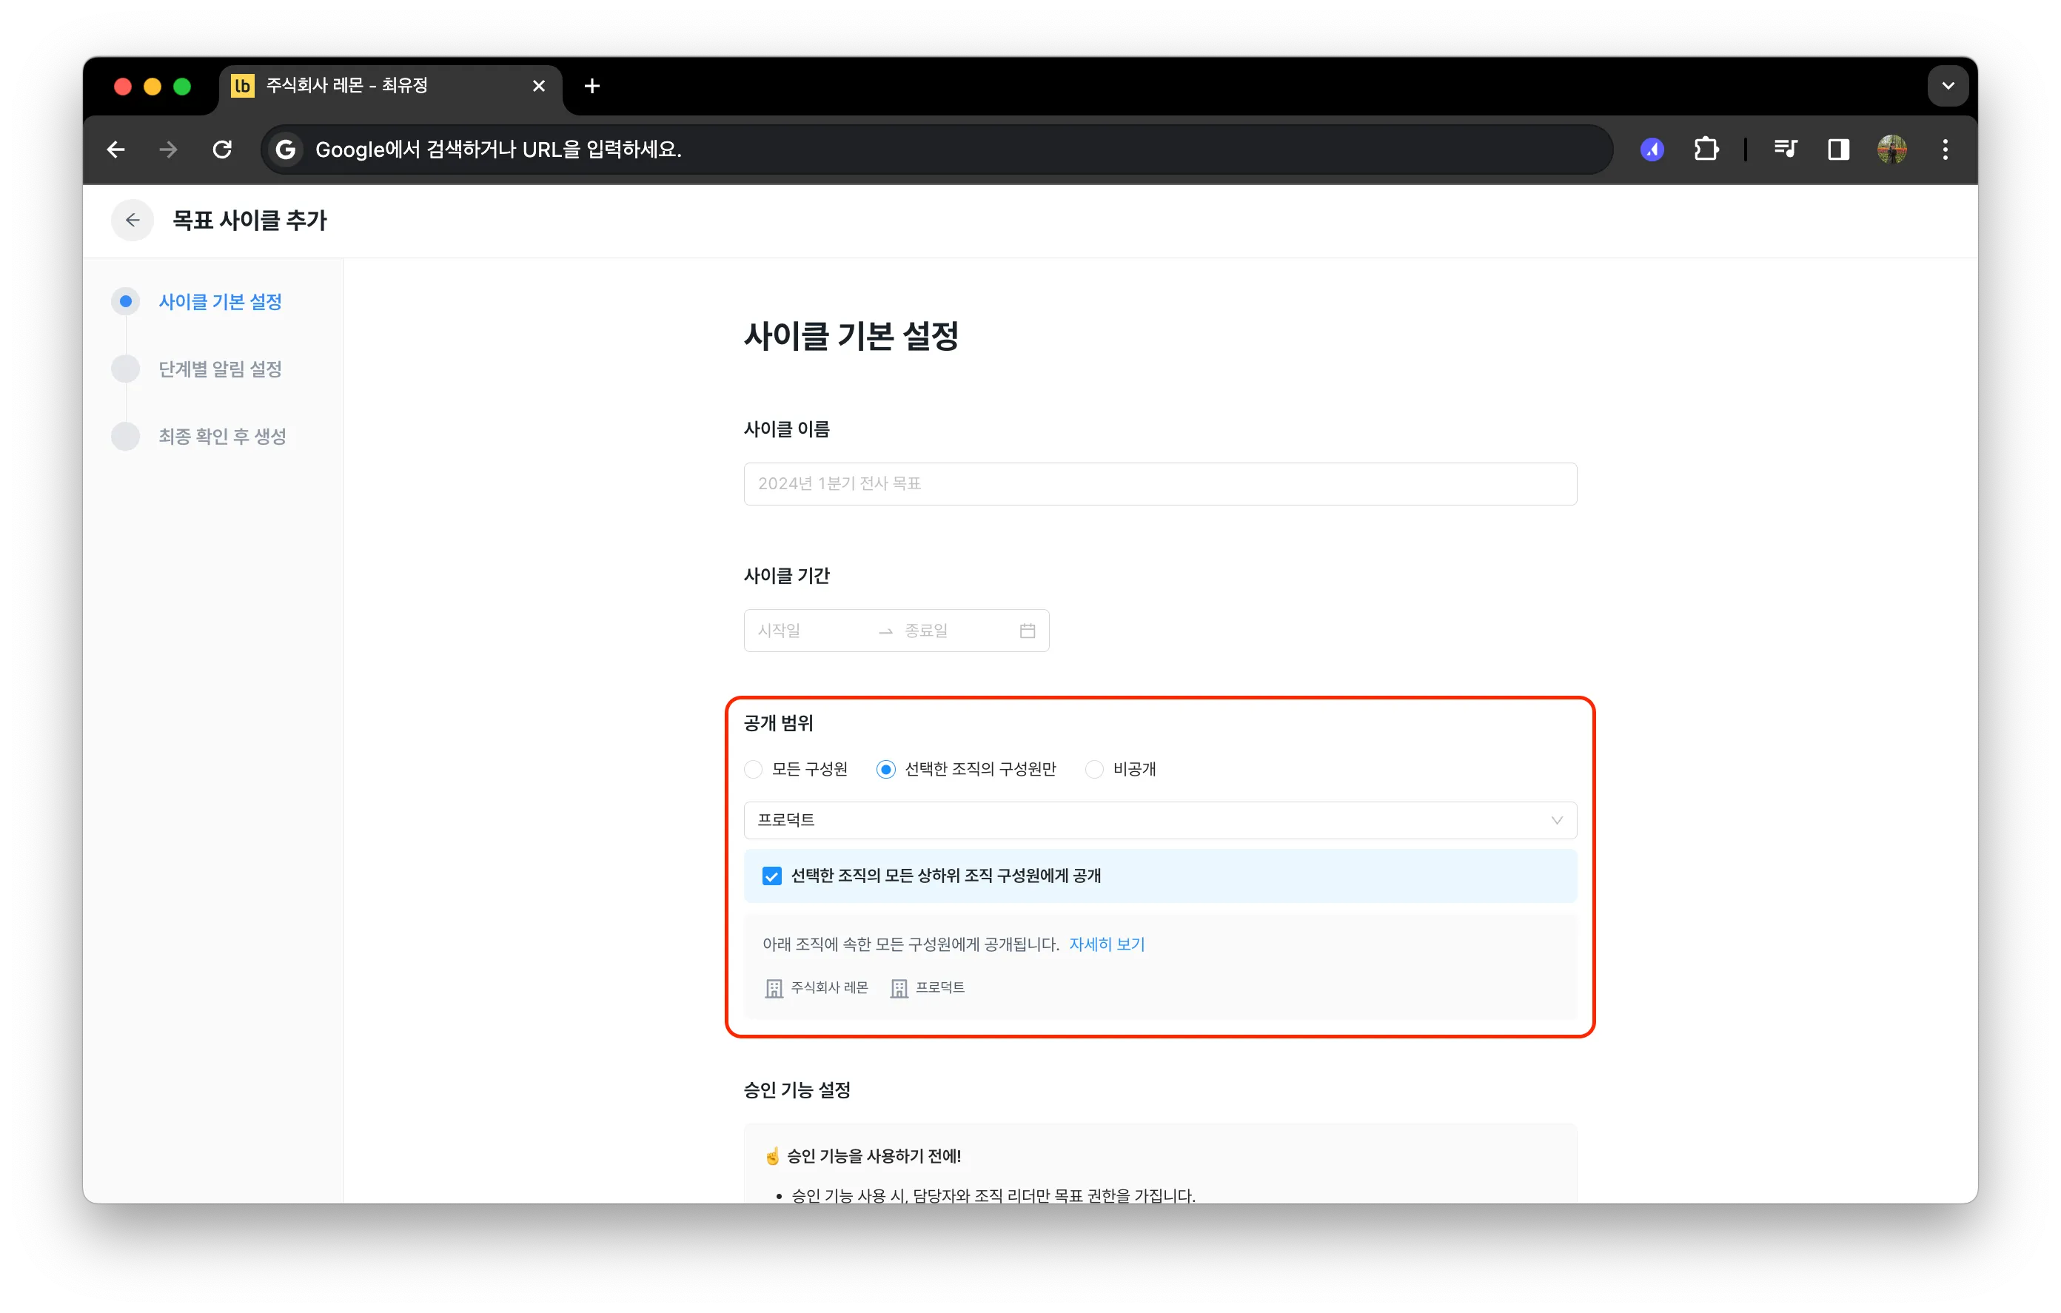2061x1313 pixels.
Task: Open the Chrome three-dot menu
Action: [1946, 150]
